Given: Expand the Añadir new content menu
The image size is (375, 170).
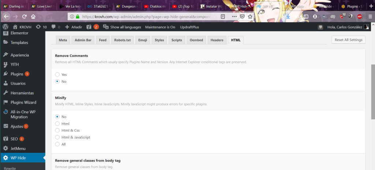Looking at the screenshot, I should [x=73, y=27].
